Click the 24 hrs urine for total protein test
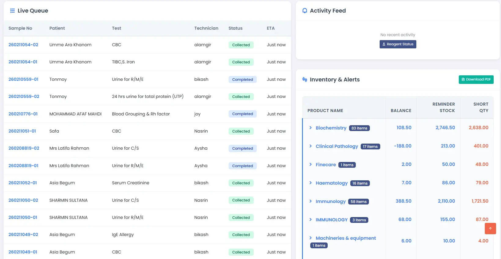Image resolution: width=501 pixels, height=259 pixels. click(148, 96)
